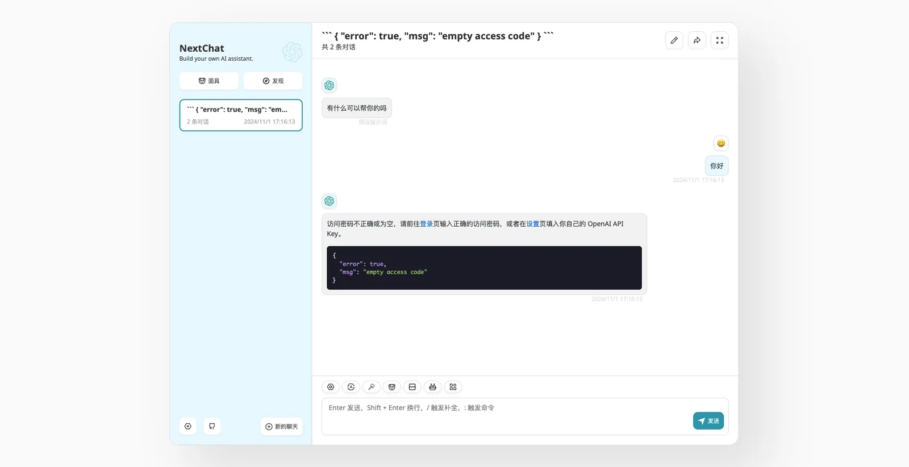This screenshot has height=467, width=909.
Task: Follow the 设置 settings link in message
Action: (533, 224)
